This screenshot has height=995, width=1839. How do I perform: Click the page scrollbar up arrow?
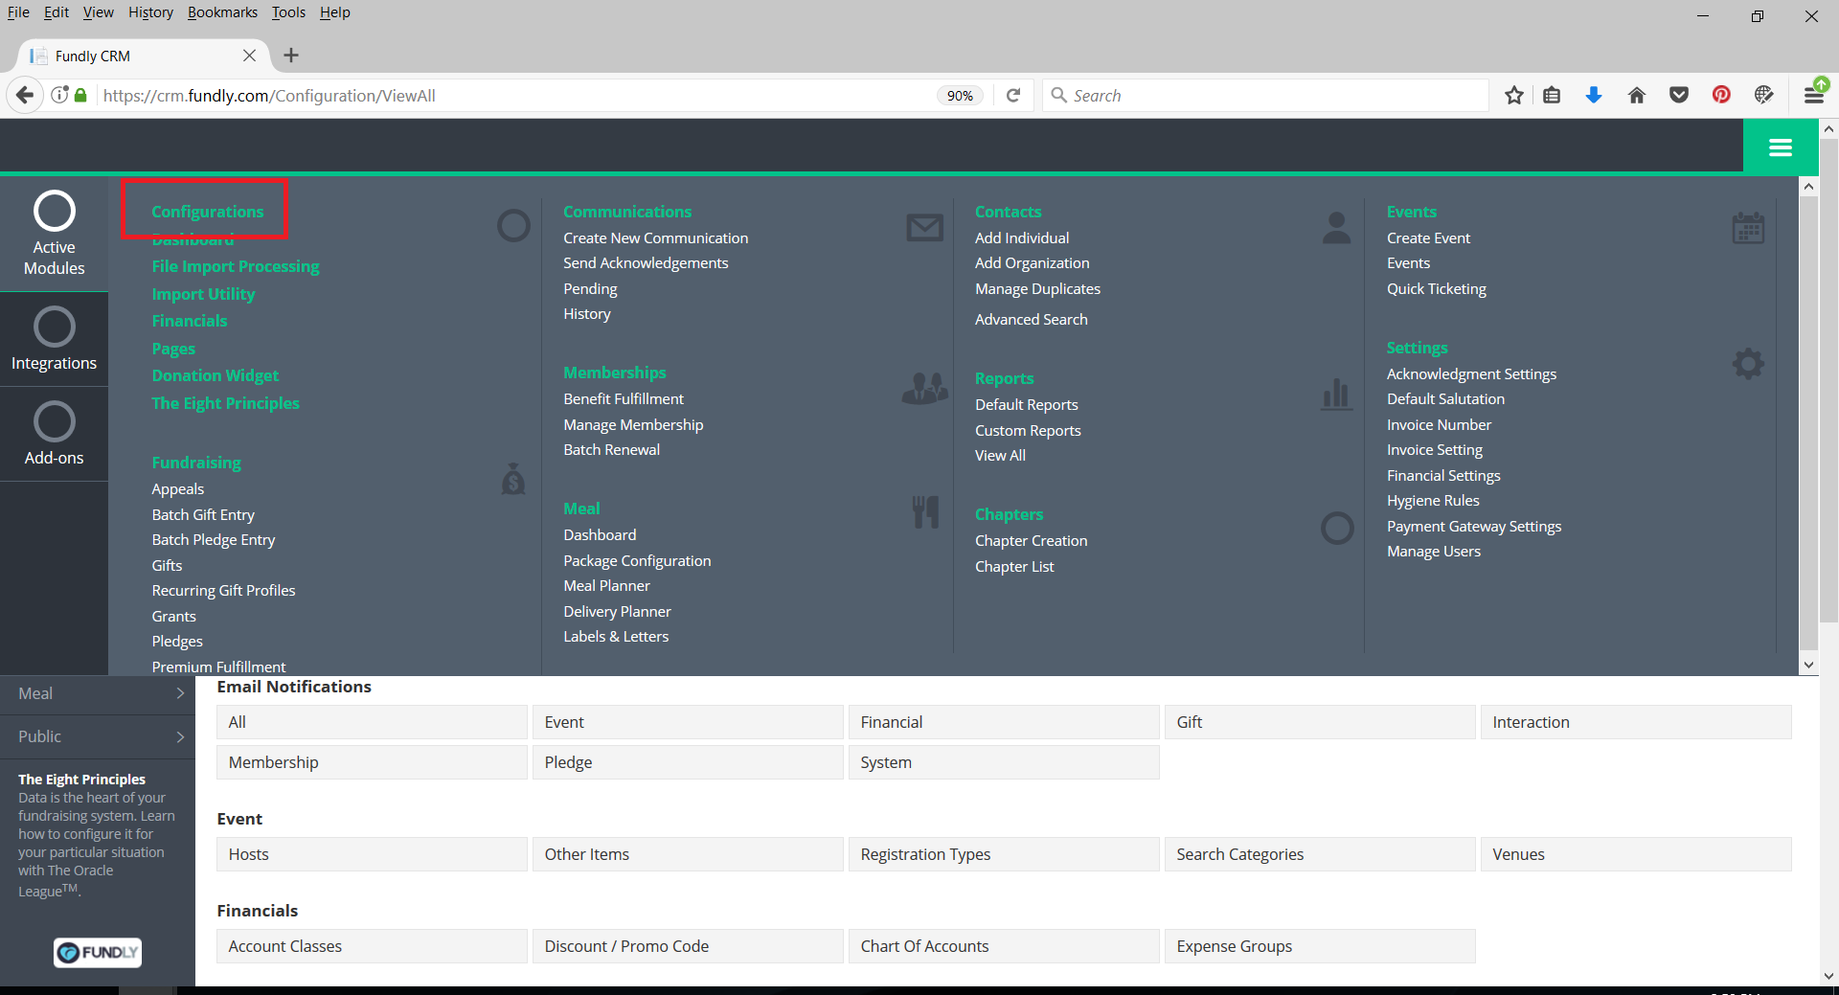[1828, 128]
